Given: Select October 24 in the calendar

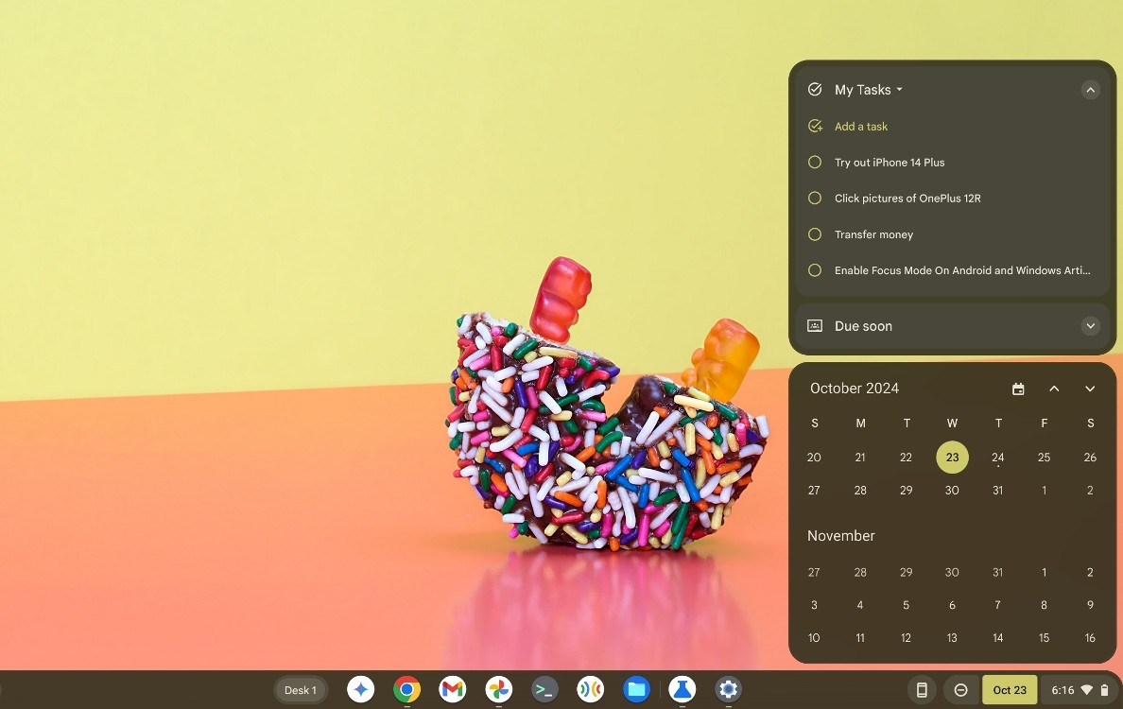Looking at the screenshot, I should [997, 457].
